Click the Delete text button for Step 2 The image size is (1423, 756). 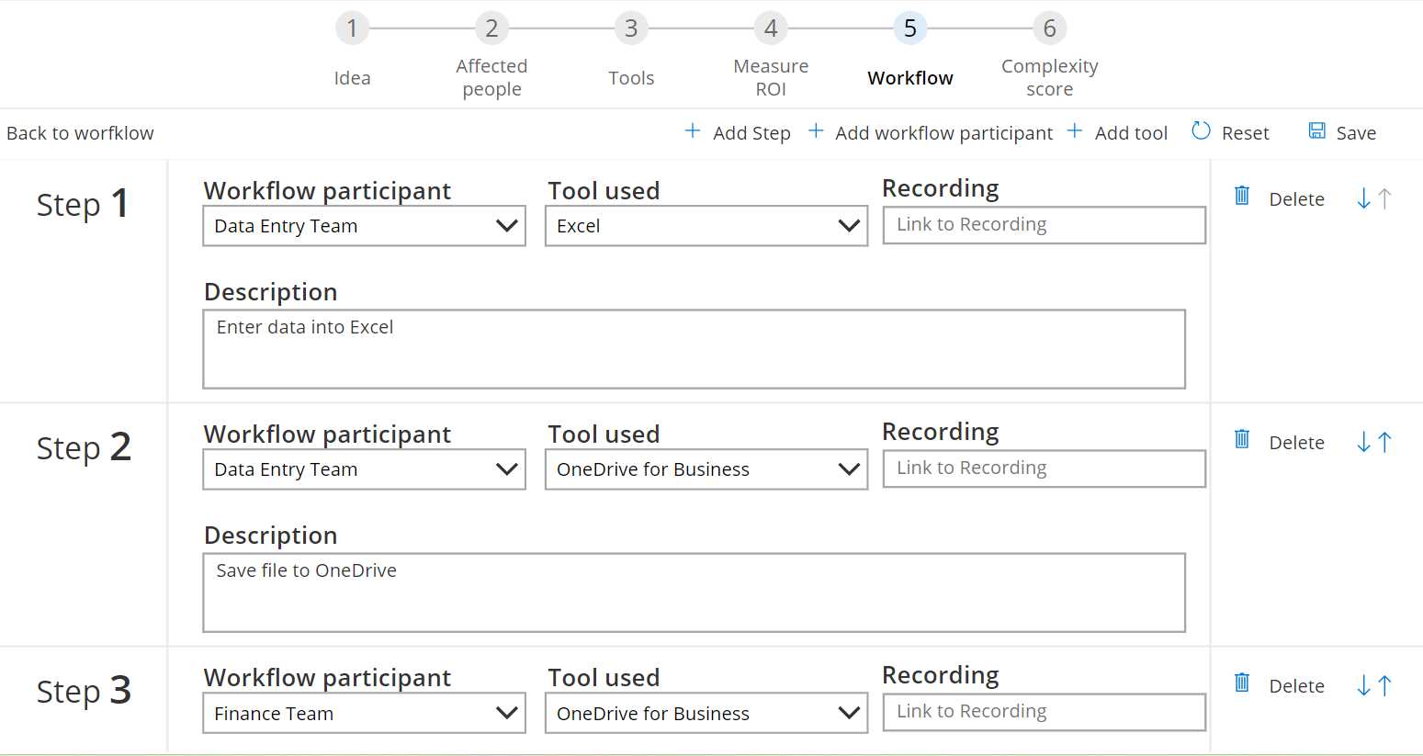pos(1296,442)
